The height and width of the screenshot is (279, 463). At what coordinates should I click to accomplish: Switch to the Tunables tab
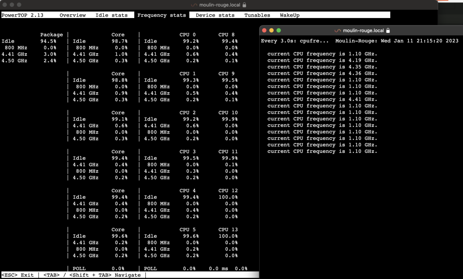pos(257,15)
